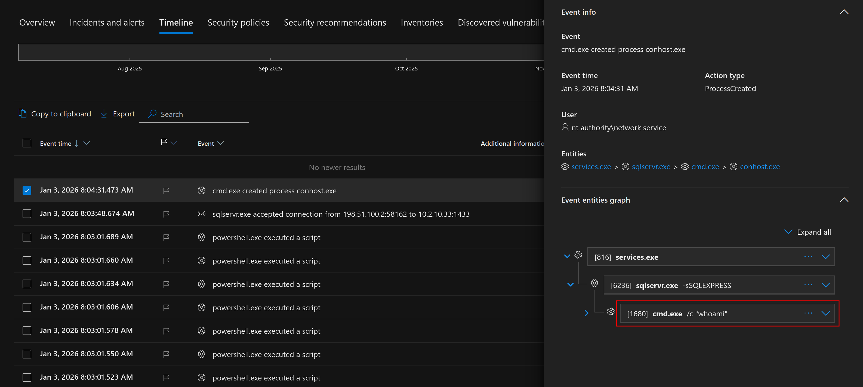Toggle the select-all checkbox in table header
This screenshot has height=387, width=863.
[27, 143]
